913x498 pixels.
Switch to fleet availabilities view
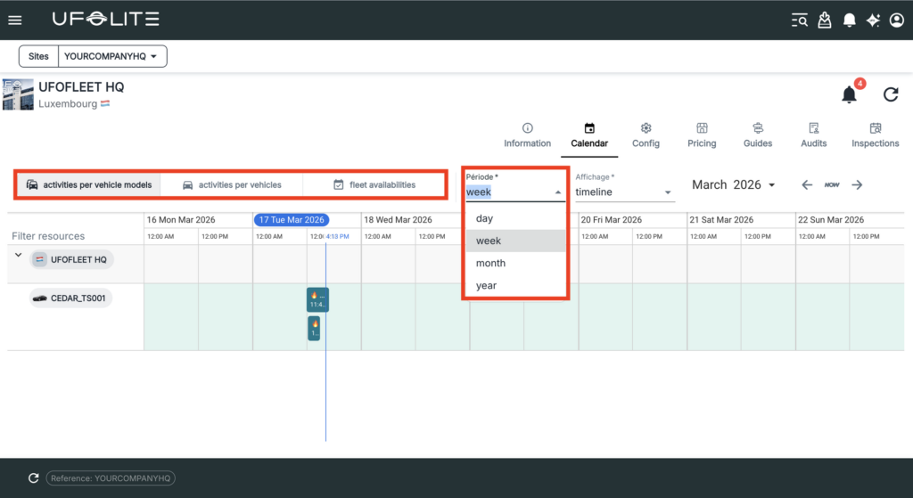pyautogui.click(x=374, y=185)
